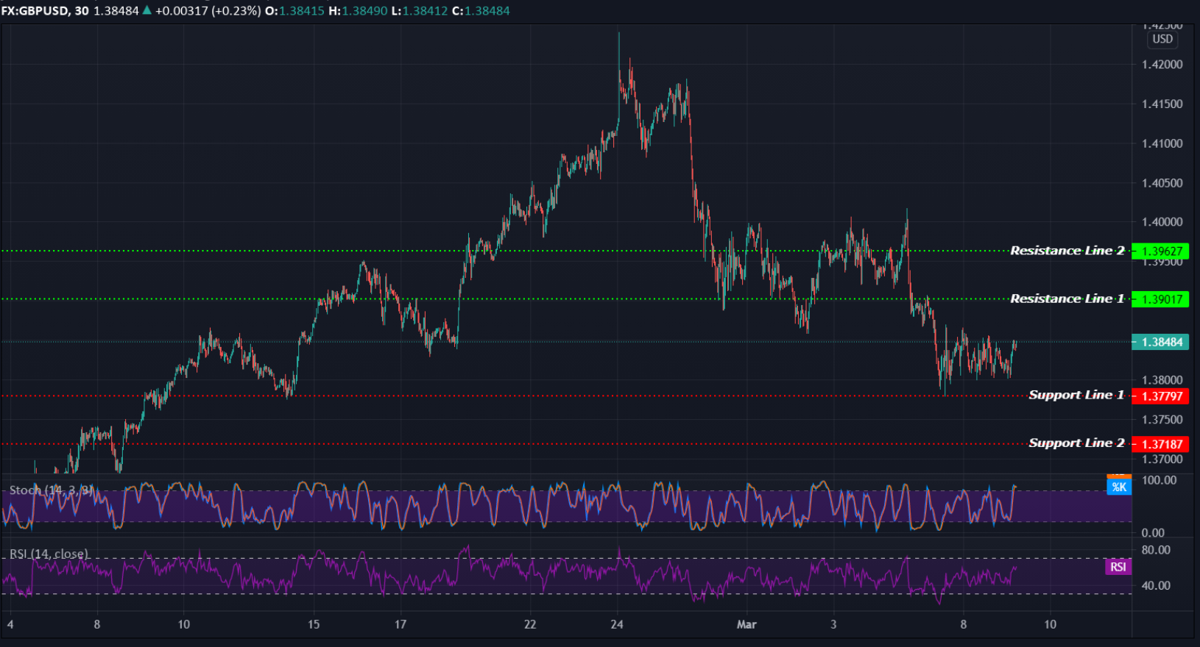Click the 80.00 RSI scale label
The height and width of the screenshot is (647, 1200).
tap(1156, 550)
